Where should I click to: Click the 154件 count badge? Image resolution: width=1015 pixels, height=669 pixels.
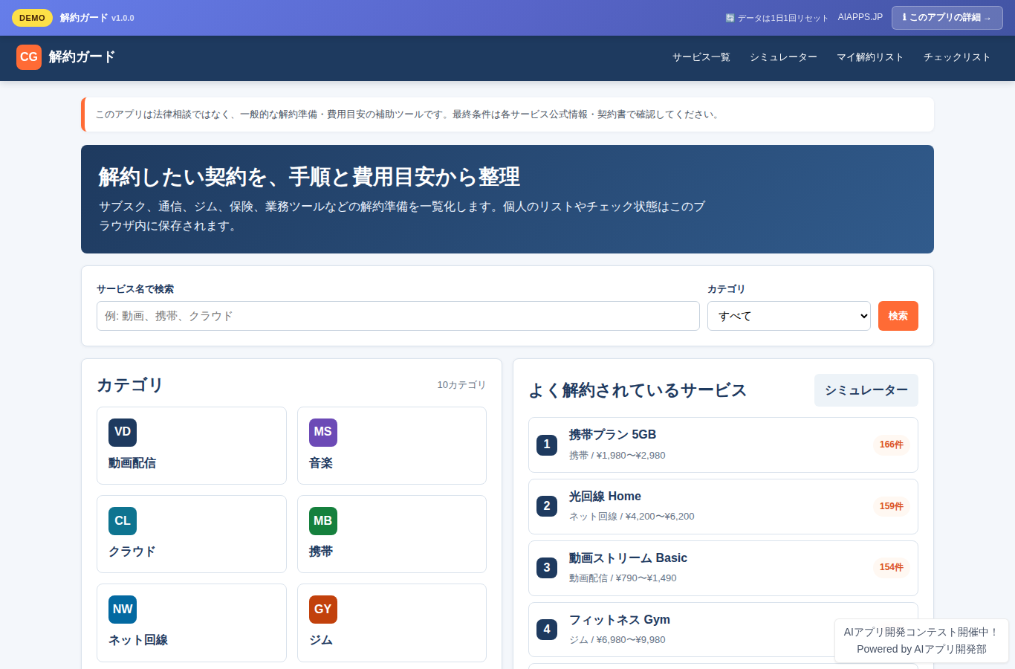click(892, 567)
